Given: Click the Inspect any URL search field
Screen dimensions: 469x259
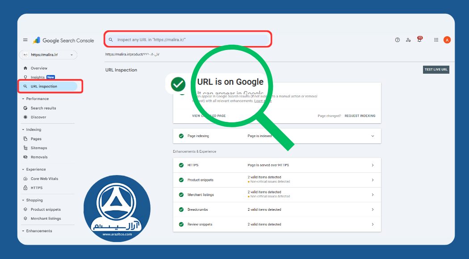Looking at the screenshot, I should pyautogui.click(x=188, y=40).
